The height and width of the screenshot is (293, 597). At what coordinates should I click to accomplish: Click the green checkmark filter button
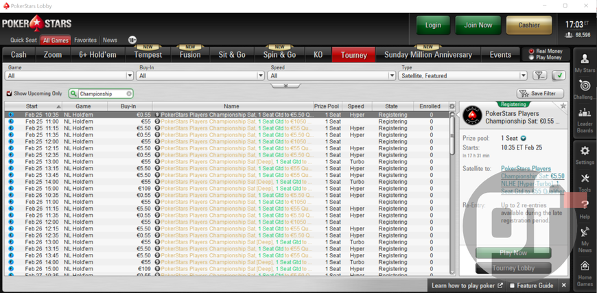[x=559, y=75]
